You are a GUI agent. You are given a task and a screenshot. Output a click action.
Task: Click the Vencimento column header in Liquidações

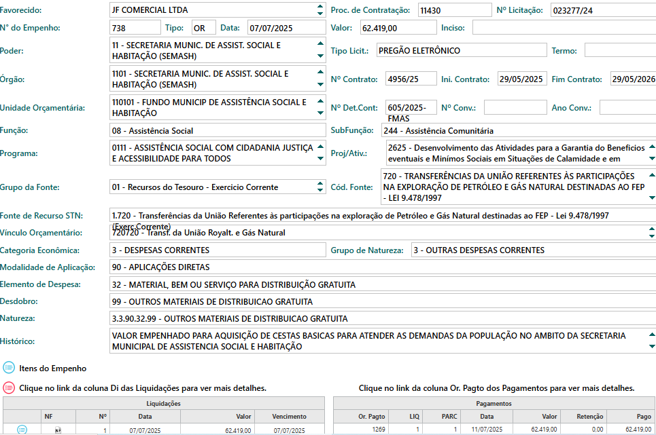(289, 416)
